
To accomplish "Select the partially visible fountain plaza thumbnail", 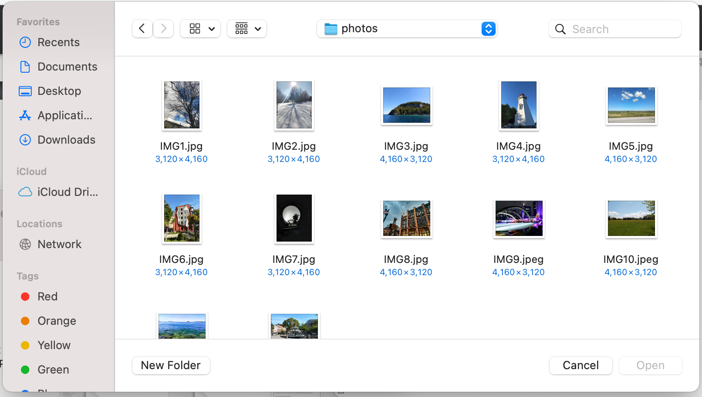I will pyautogui.click(x=294, y=326).
